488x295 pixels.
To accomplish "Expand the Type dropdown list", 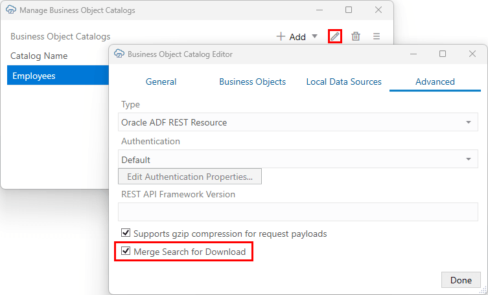I will (468, 122).
